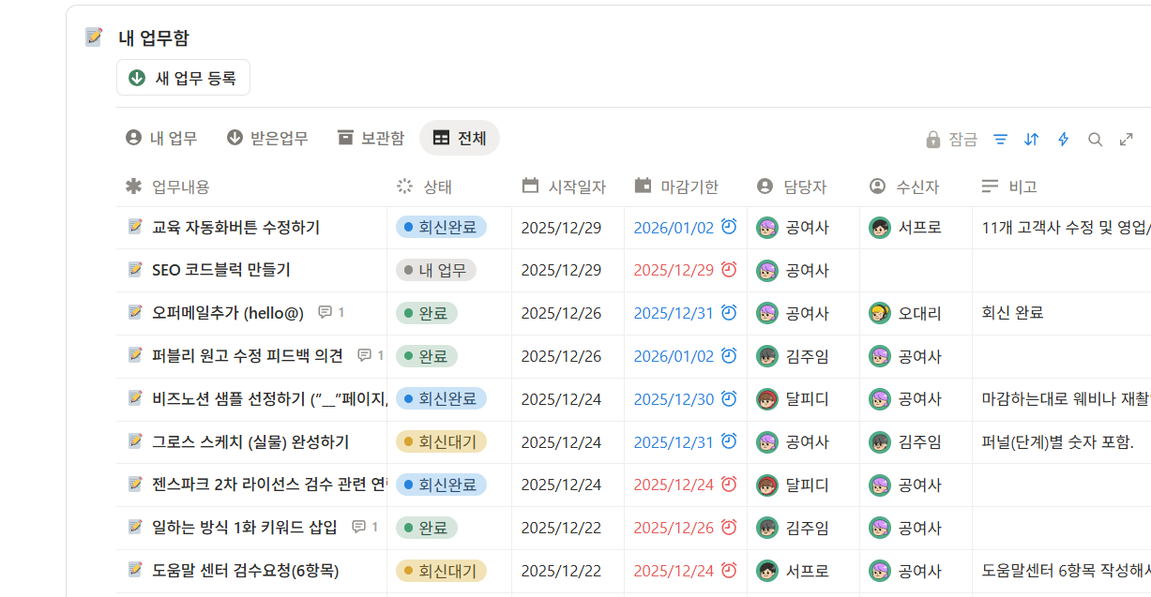Click the 새 업무 등록 button
This screenshot has height=597, width=1151.
(x=183, y=77)
